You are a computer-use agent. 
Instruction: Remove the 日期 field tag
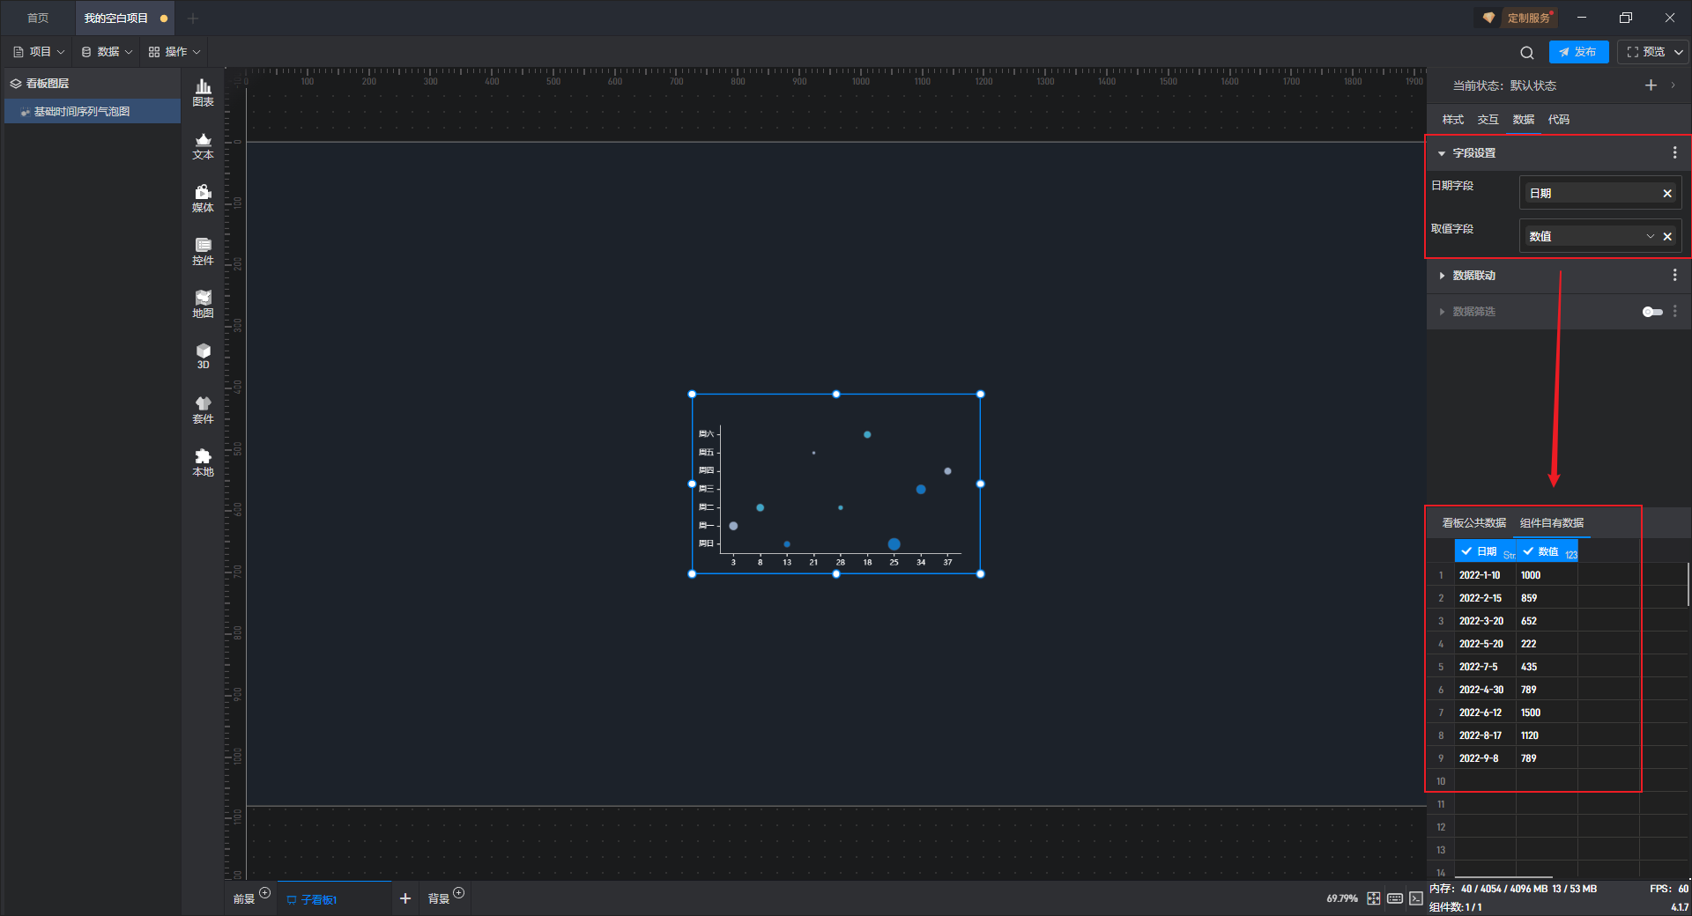click(x=1667, y=194)
